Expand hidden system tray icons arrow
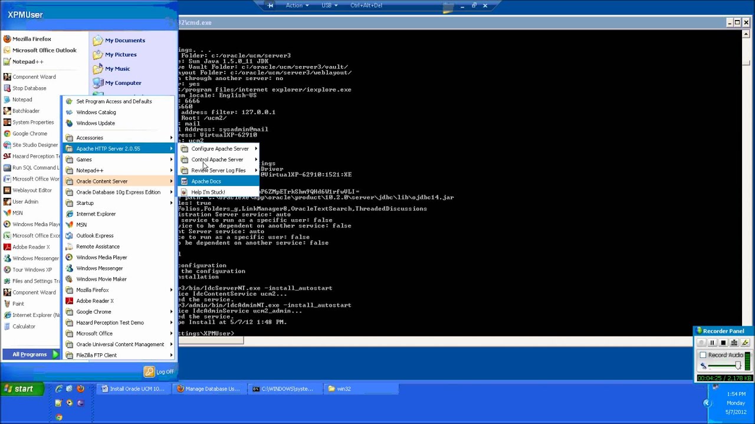The height and width of the screenshot is (424, 755). tap(707, 403)
